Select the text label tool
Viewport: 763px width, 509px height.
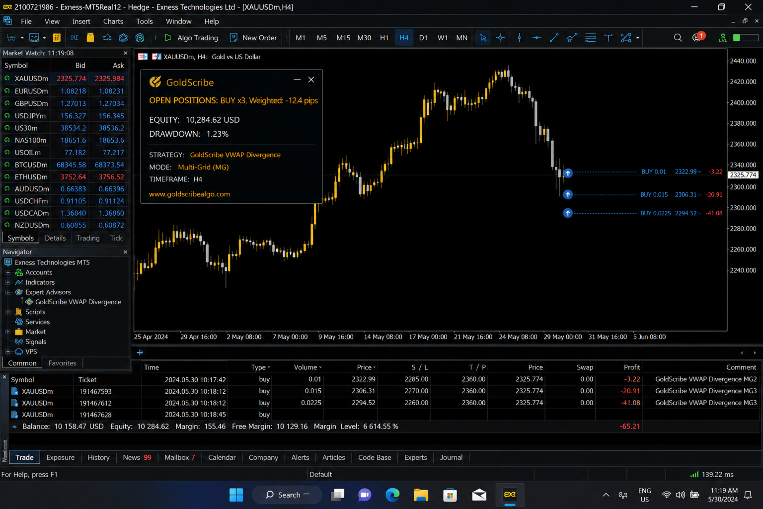click(608, 38)
